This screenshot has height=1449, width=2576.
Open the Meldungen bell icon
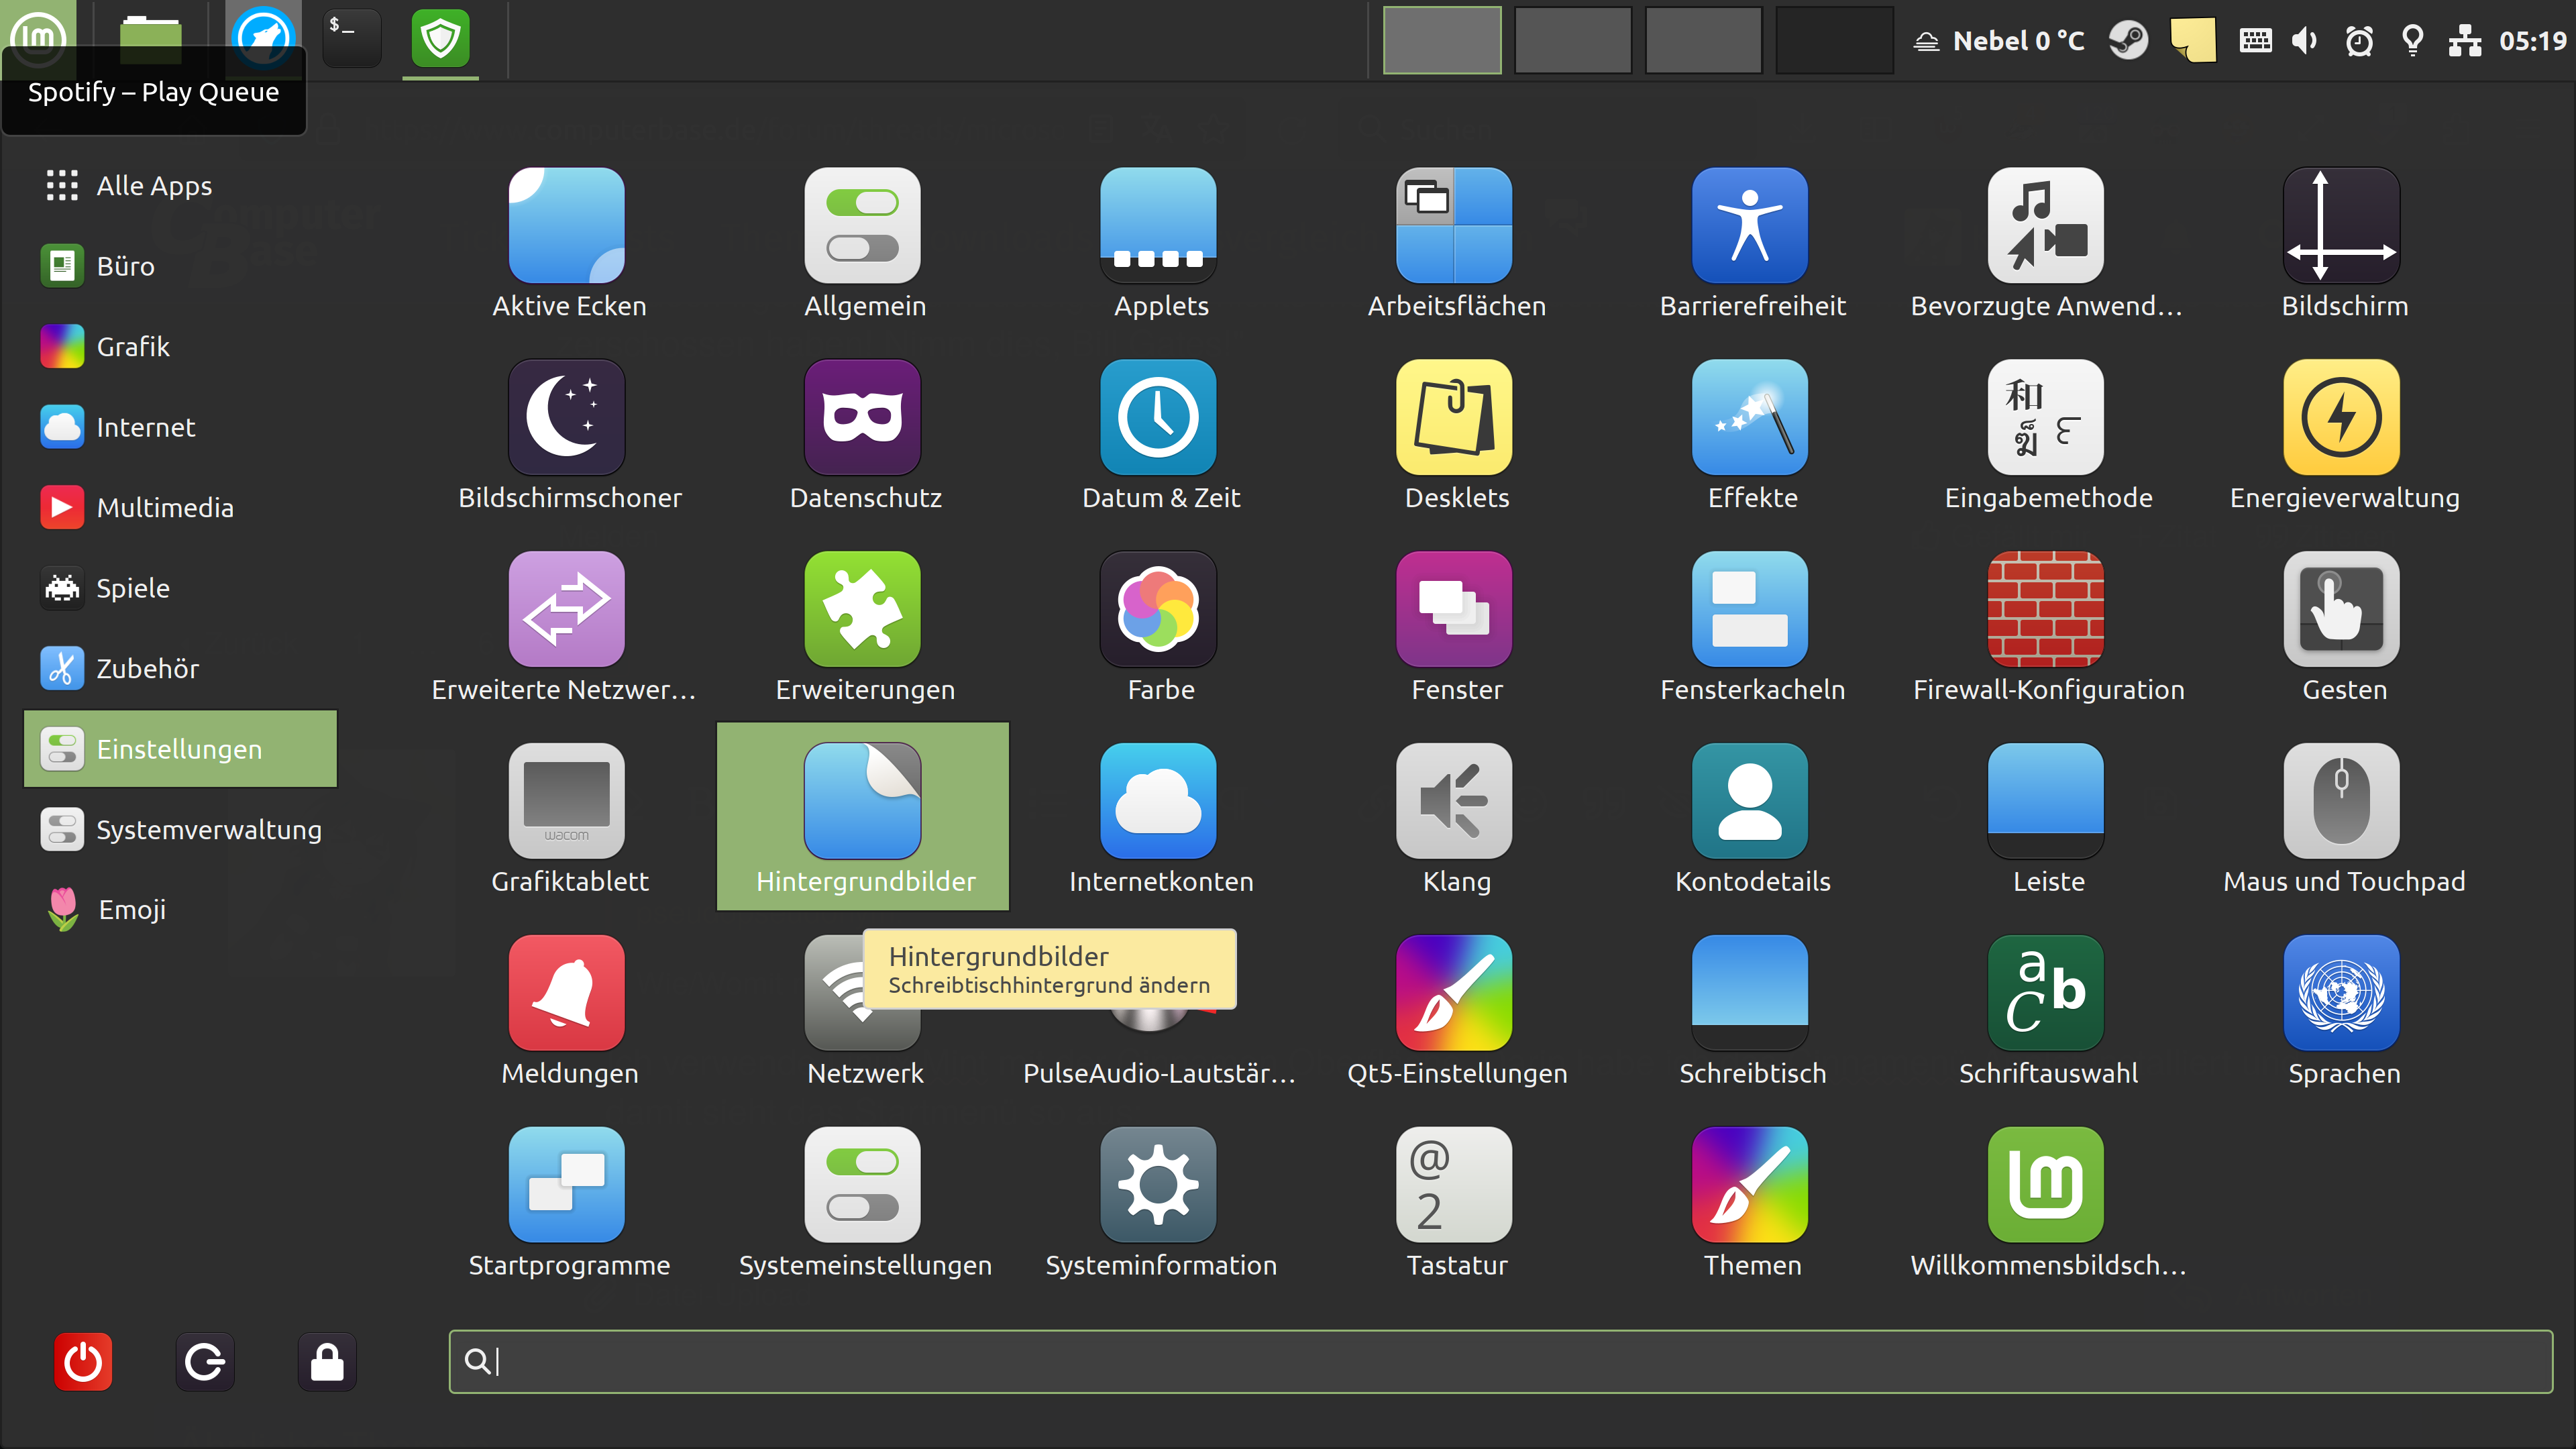(566, 993)
